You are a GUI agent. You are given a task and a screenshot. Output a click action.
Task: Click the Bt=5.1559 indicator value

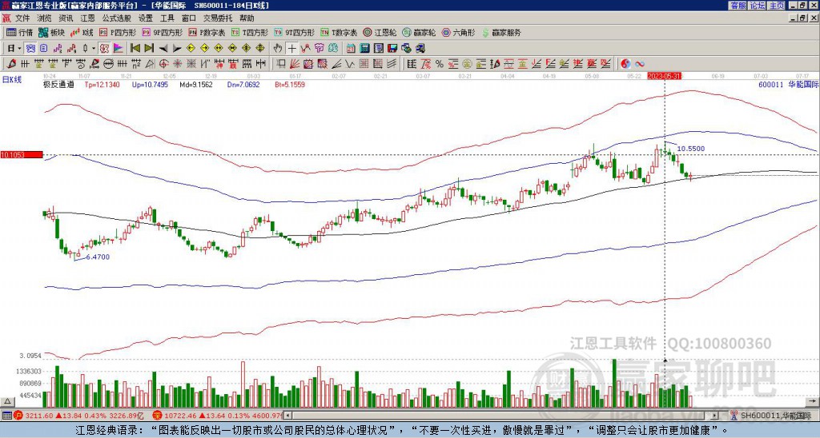point(290,84)
